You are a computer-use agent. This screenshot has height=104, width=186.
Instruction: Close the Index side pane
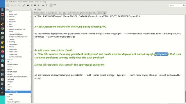(31, 9)
